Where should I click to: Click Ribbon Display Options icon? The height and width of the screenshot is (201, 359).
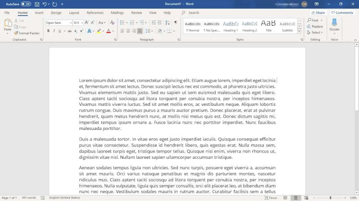[316, 4]
